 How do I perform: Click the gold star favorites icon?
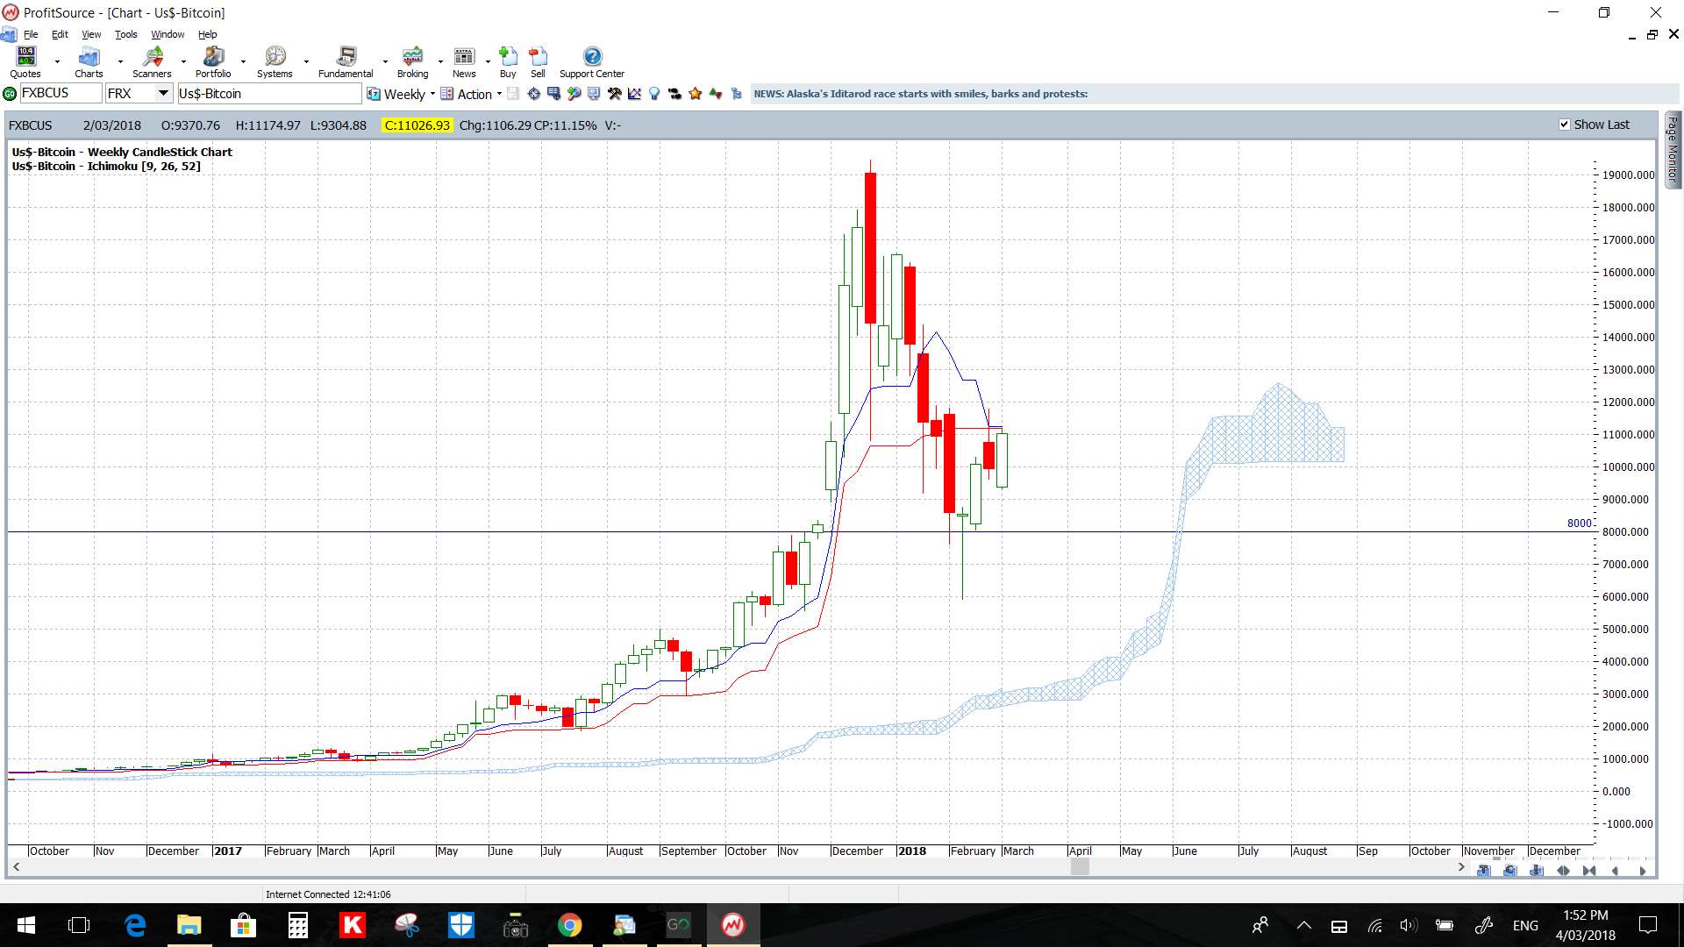click(x=696, y=94)
